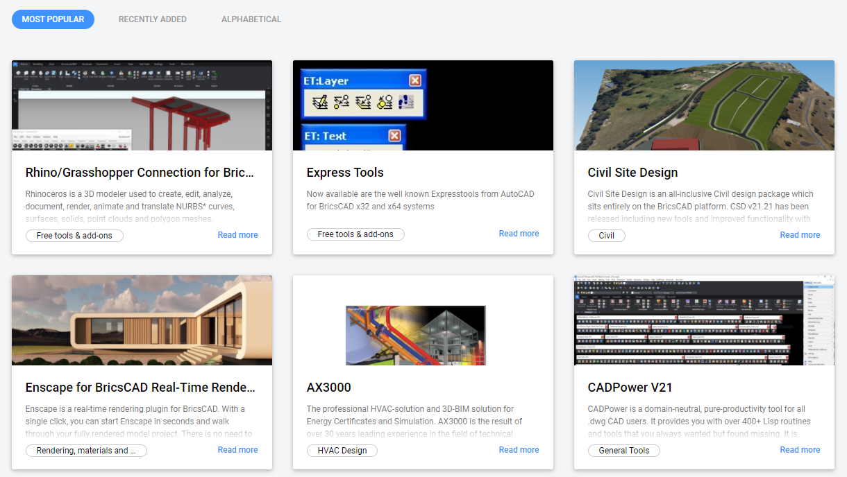The height and width of the screenshot is (477, 847).
Task: Click the Enscape rendered house image
Action: (142, 320)
